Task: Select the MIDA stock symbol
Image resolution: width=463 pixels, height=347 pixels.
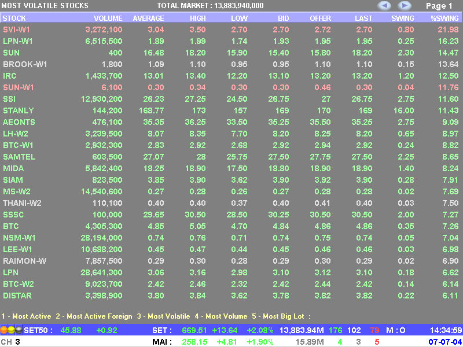Action: 13,168
